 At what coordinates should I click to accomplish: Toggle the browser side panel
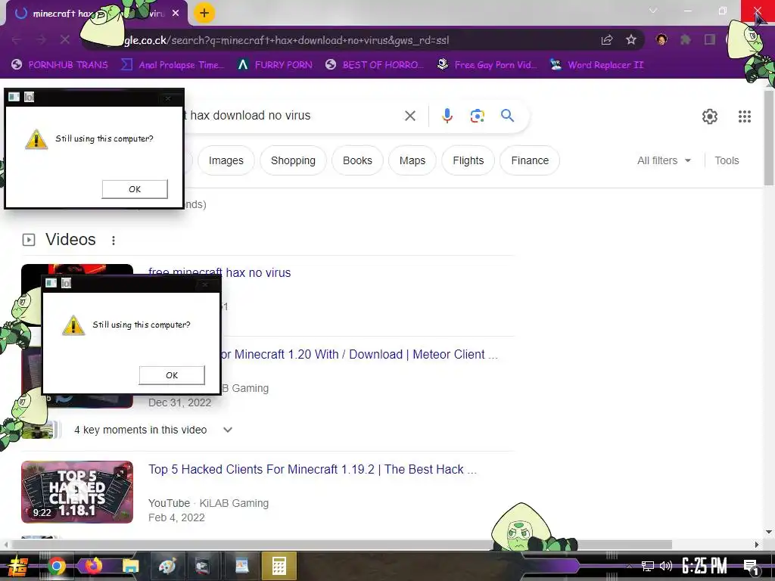point(710,39)
